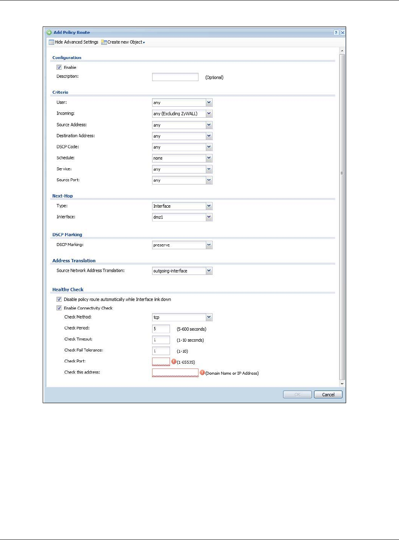The height and width of the screenshot is (540, 399).
Task: Click the Next-Hop section heading
Action: (63, 196)
